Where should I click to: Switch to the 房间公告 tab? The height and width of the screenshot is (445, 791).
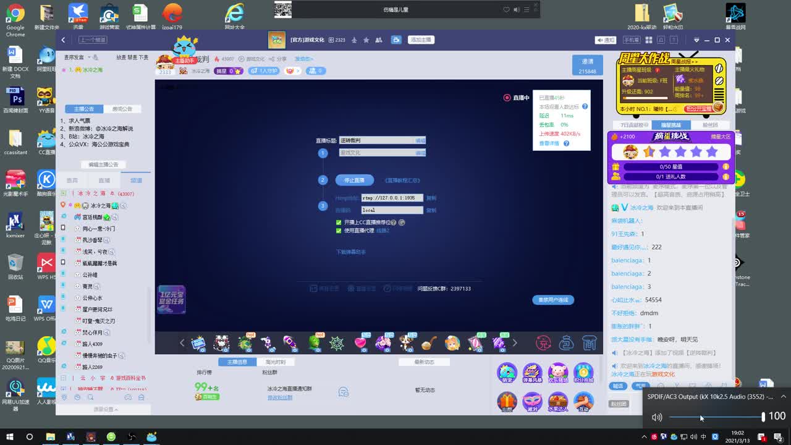tap(122, 109)
